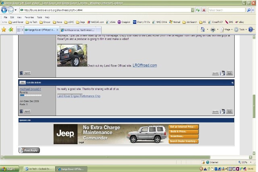Image resolution: width=258 pixels, height=172 pixels.
Task: Open Favorites Center with the yellow star
Action: click(4, 29)
